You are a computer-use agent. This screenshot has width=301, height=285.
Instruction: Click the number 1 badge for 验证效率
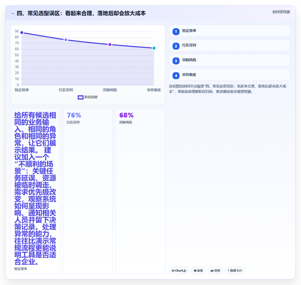(x=176, y=32)
